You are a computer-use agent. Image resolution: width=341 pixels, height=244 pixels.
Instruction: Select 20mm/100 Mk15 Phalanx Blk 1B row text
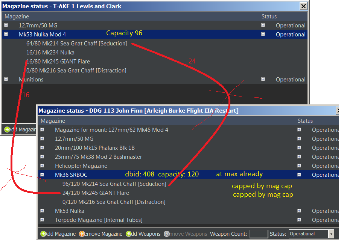pos(95,148)
